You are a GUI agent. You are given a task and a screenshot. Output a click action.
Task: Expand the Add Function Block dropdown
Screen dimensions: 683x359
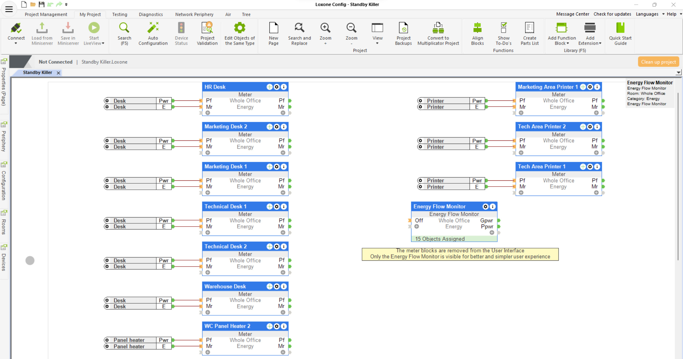click(x=568, y=43)
